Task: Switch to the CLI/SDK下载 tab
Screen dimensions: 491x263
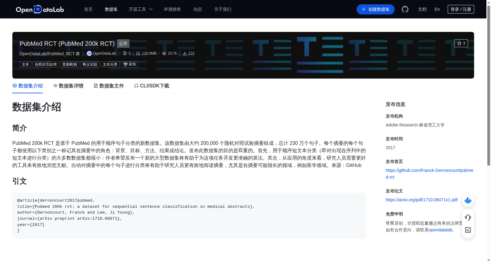Action: pyautogui.click(x=152, y=86)
